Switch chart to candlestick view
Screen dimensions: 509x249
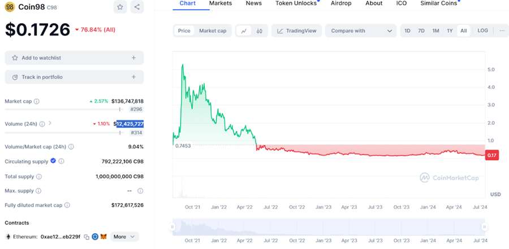(x=259, y=31)
